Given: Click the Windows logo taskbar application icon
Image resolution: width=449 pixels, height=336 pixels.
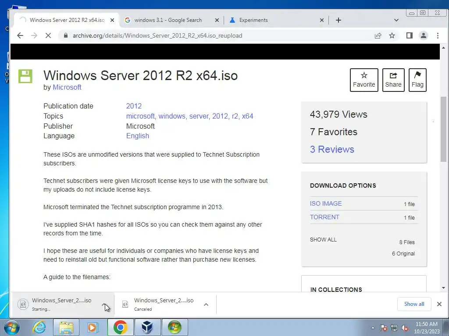Looking at the screenshot, I should (x=175, y=327).
